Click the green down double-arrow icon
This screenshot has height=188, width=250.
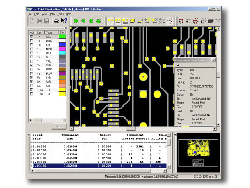pos(91,21)
